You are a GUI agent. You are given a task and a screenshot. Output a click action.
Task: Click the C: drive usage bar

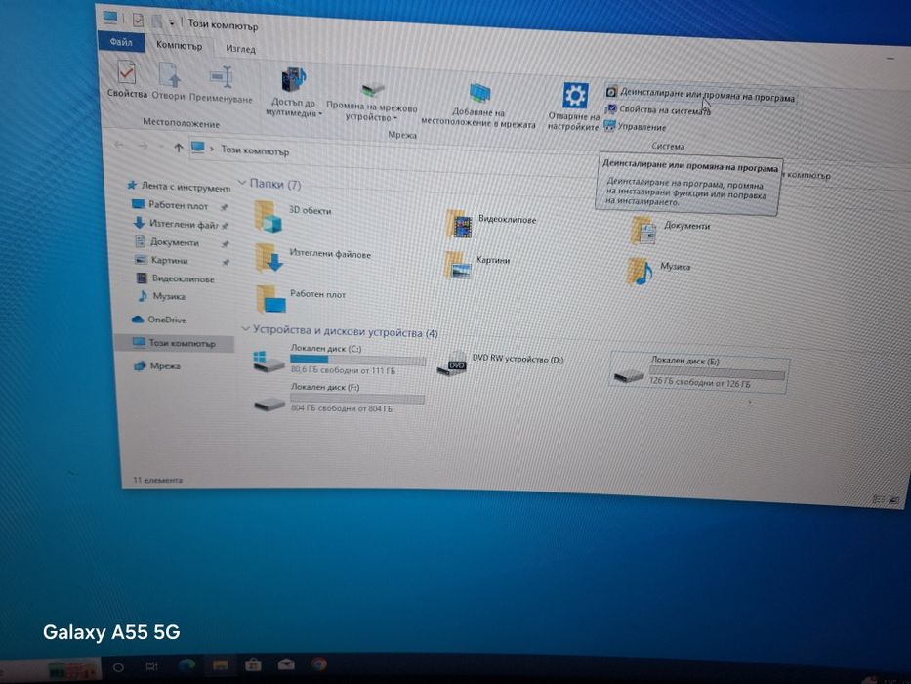(x=358, y=360)
